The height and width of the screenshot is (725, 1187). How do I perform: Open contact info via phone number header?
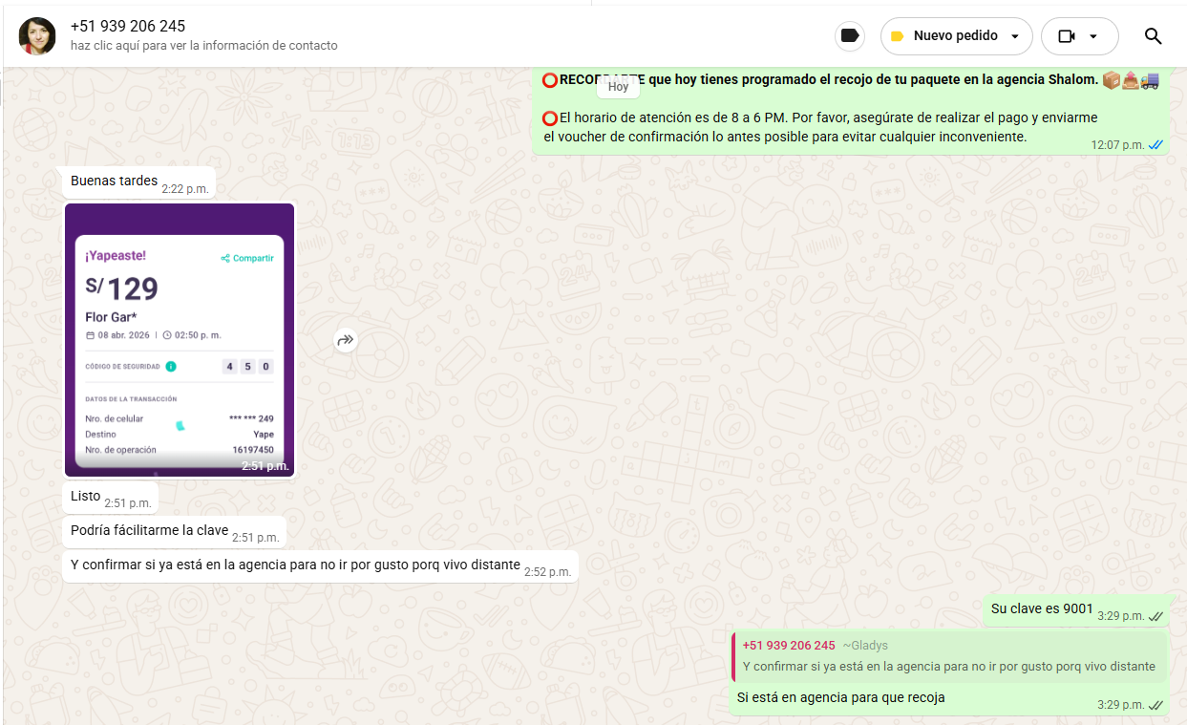[128, 26]
